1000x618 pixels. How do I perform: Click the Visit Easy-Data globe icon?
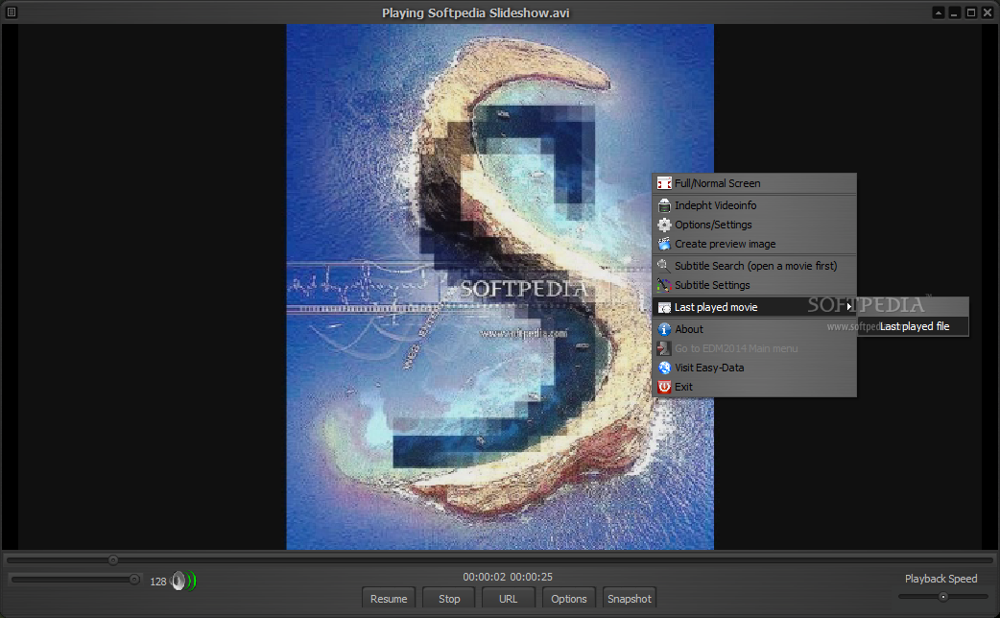pos(664,368)
